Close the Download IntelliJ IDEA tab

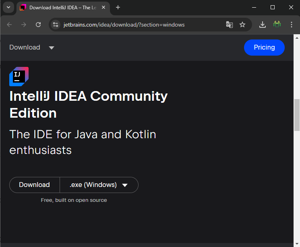click(x=103, y=8)
